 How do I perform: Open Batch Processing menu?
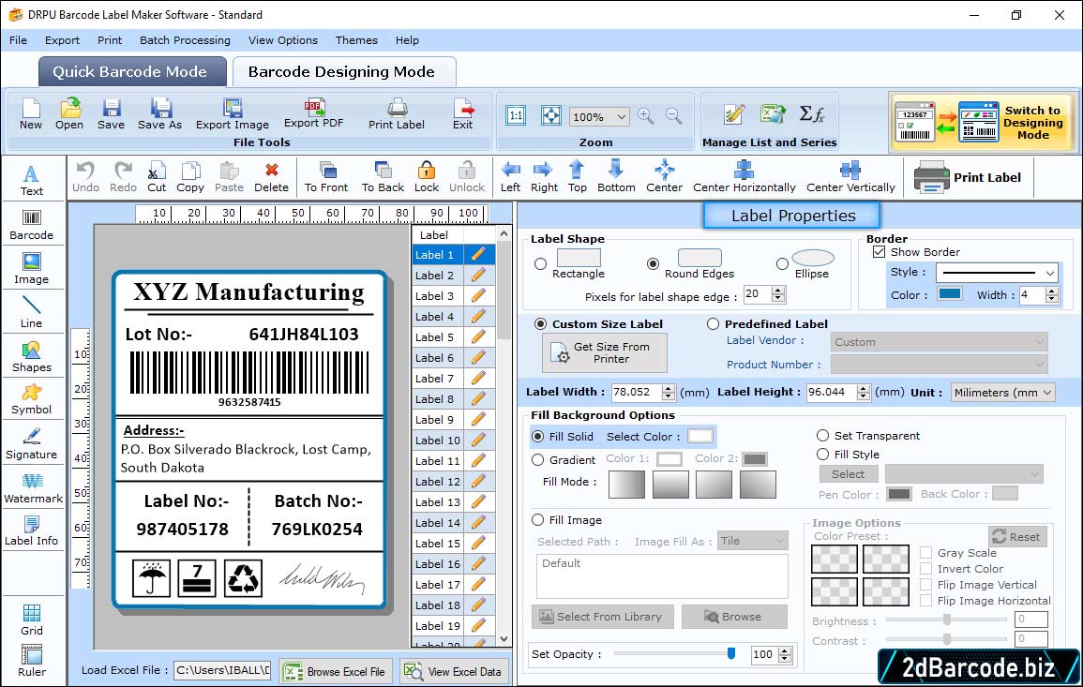[185, 40]
